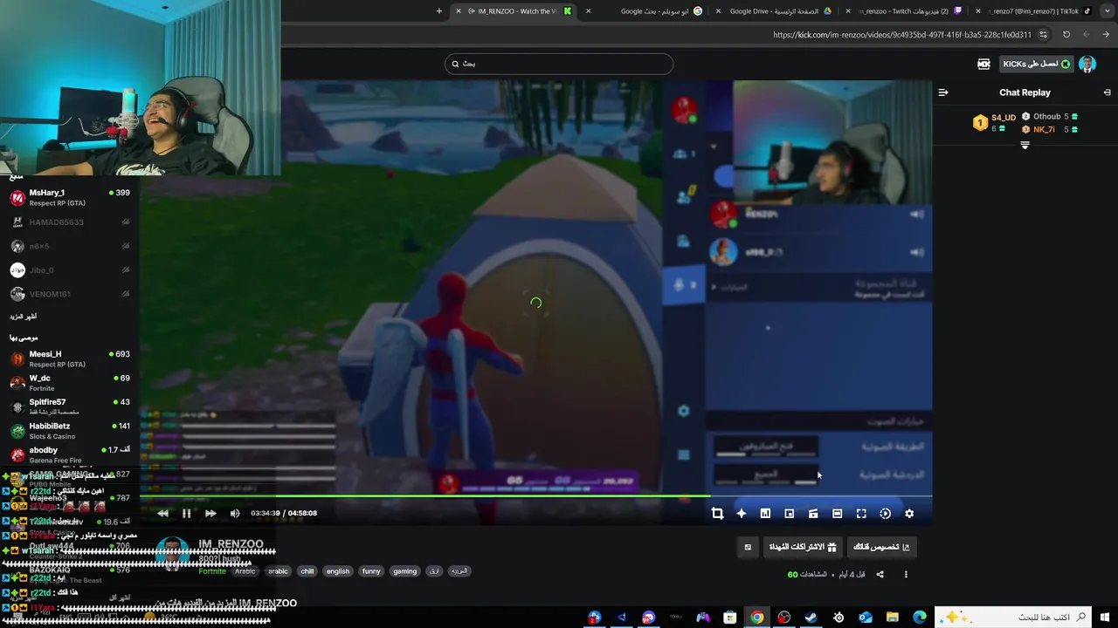Open Microsoft Store from the taskbar
1118x628 pixels.
pos(729,618)
